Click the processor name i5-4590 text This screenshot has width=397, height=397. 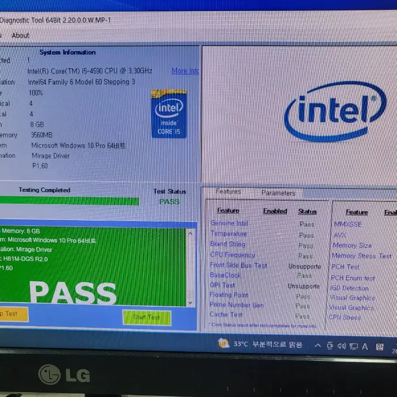click(x=90, y=71)
